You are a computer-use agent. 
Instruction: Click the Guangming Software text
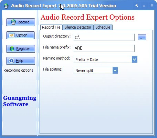(x=20, y=101)
